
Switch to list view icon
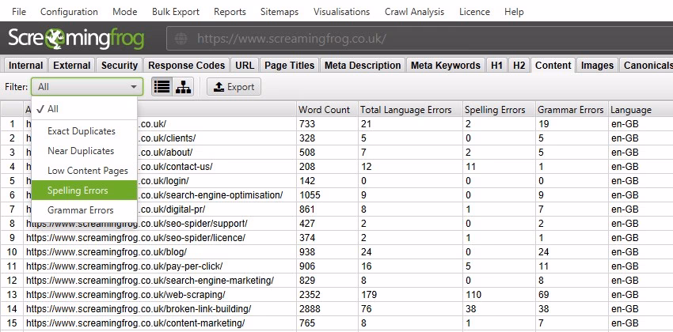(x=162, y=87)
